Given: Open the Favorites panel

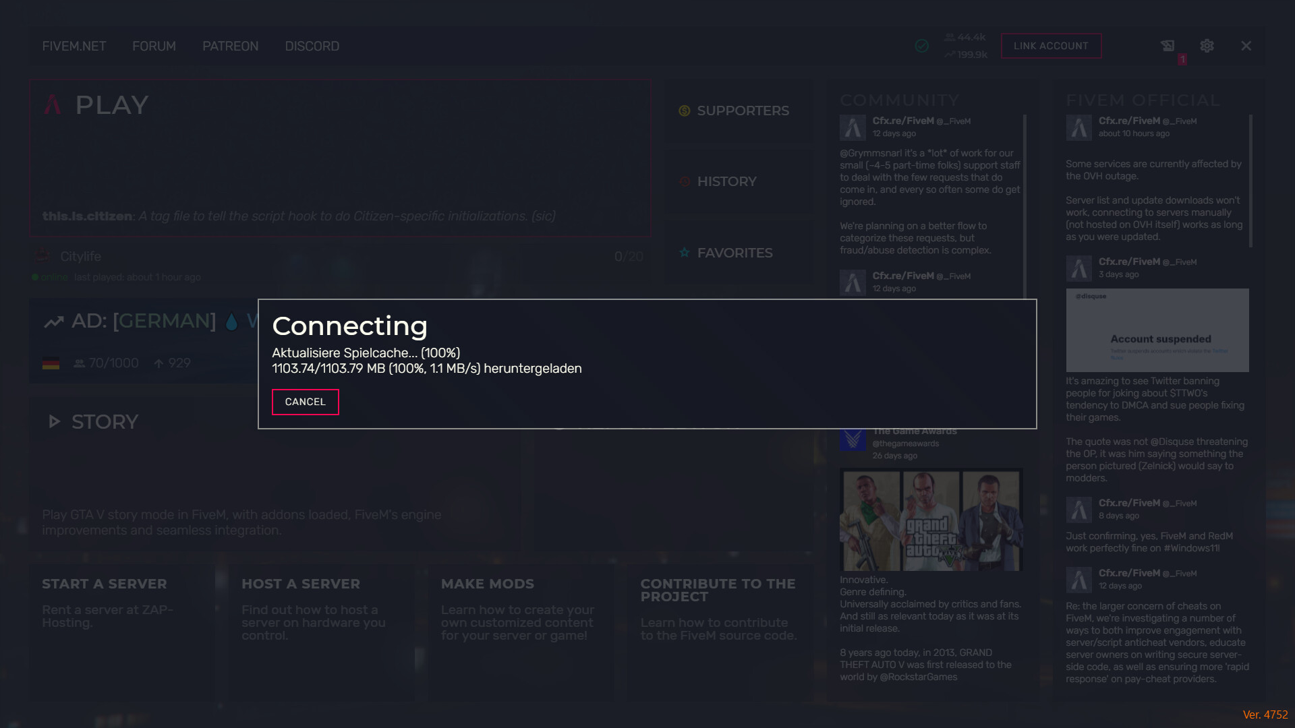Looking at the screenshot, I should pyautogui.click(x=735, y=253).
